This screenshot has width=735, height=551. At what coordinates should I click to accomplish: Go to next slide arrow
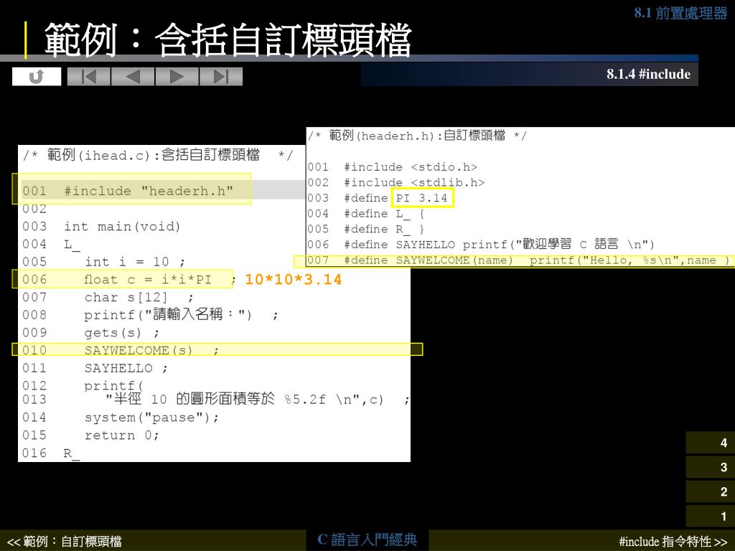click(x=177, y=76)
